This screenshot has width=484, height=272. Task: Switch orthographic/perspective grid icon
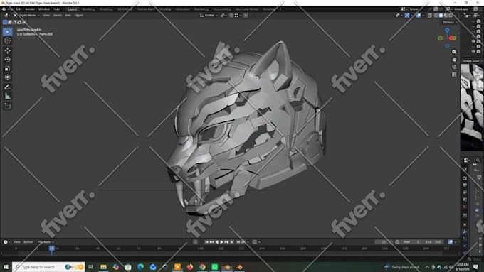[x=454, y=75]
